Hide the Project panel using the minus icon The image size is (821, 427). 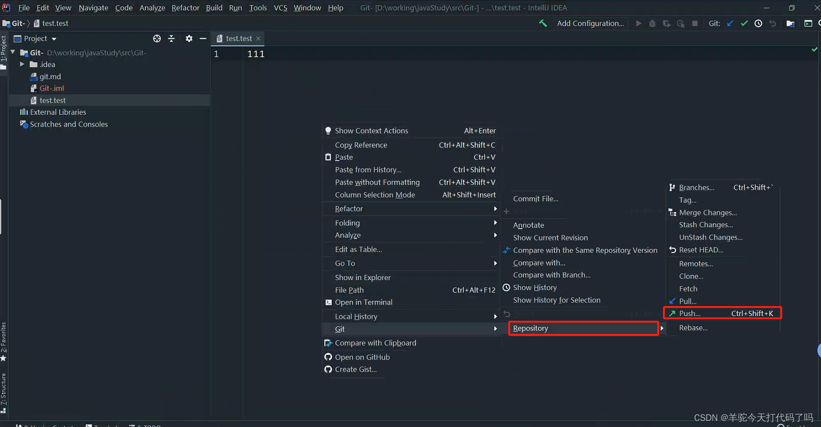[203, 38]
